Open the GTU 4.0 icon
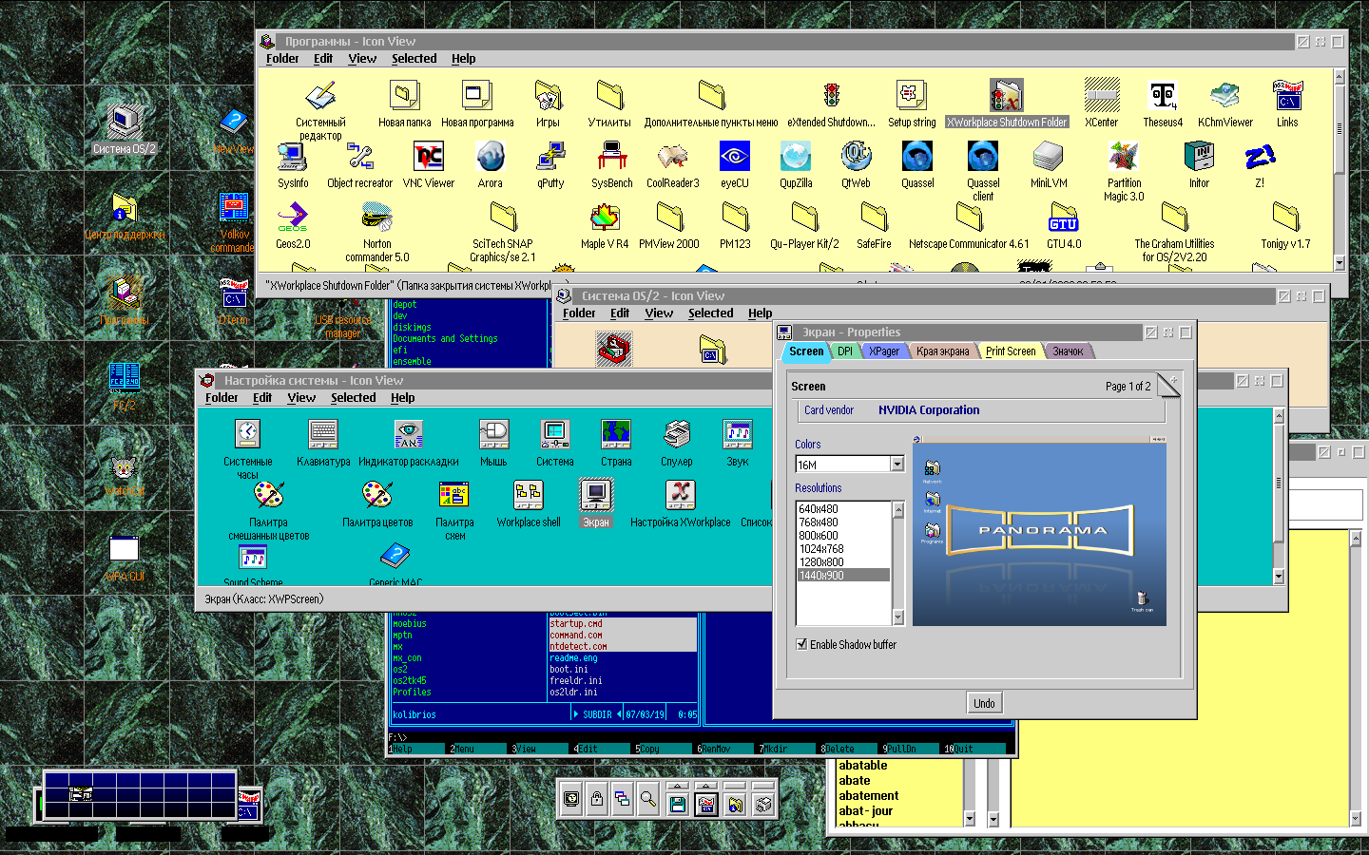Image resolution: width=1369 pixels, height=855 pixels. [x=1063, y=218]
